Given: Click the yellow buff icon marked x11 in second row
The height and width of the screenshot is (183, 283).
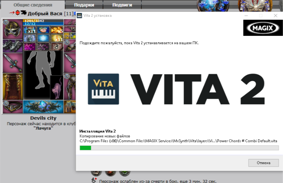Looking at the screenshot, I should tap(57, 38).
